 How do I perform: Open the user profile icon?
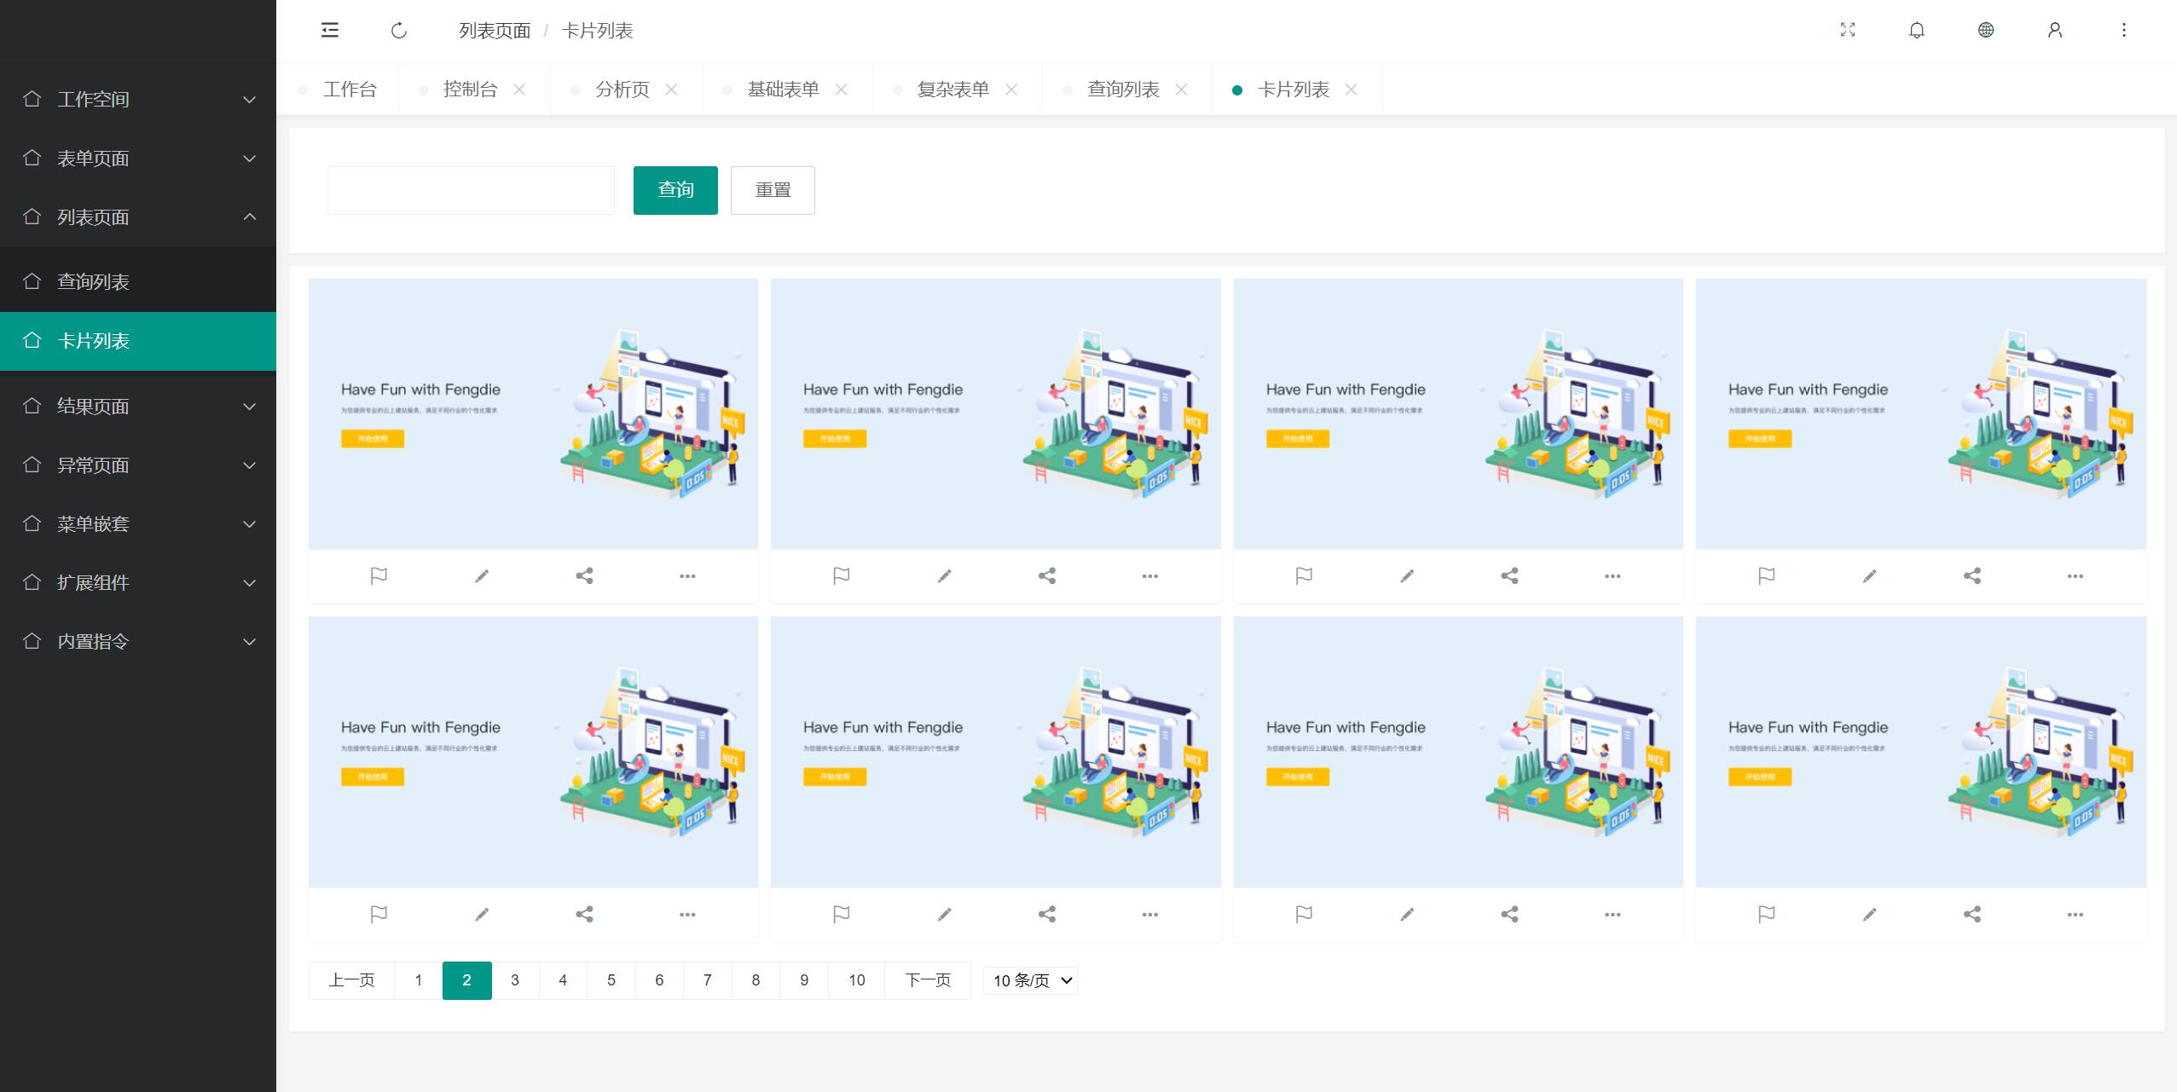2055,30
